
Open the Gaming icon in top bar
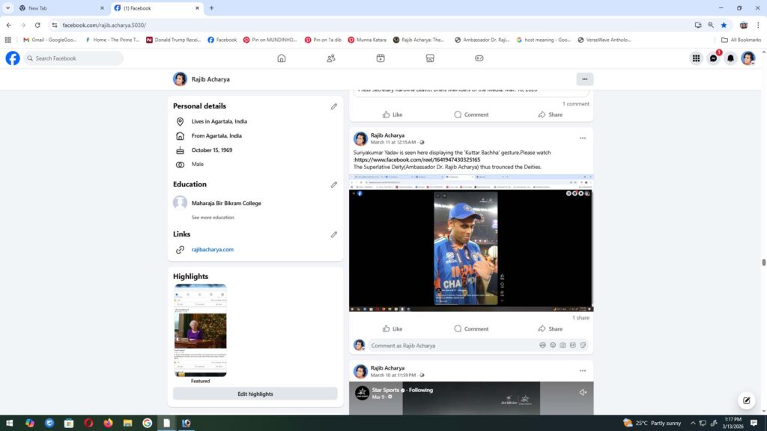point(479,58)
